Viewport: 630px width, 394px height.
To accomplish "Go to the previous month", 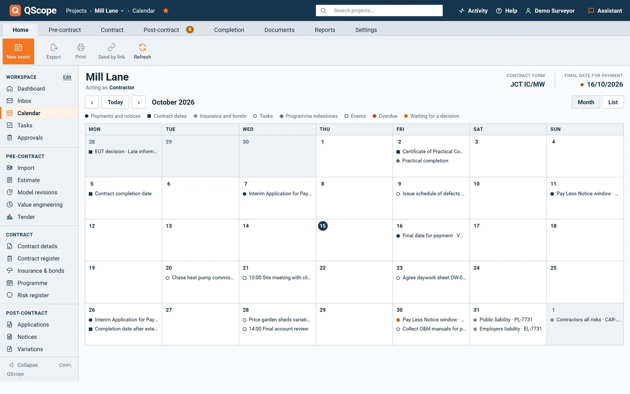I will [x=92, y=102].
